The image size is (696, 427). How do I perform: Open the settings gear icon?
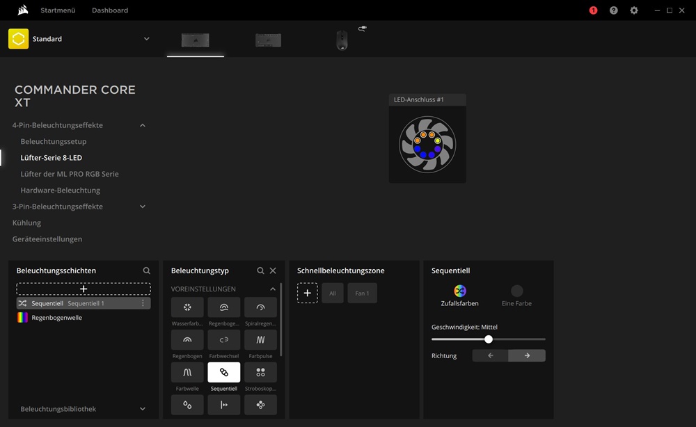coord(634,10)
